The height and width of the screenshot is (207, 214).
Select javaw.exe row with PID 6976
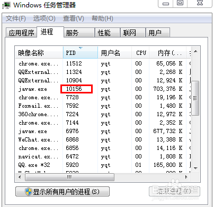[103, 131]
